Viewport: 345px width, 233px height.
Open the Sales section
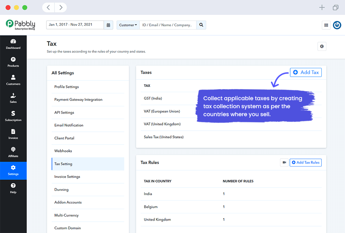pyautogui.click(x=13, y=98)
